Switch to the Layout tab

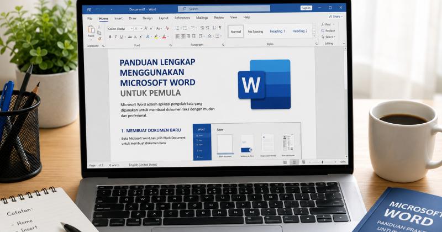[164, 18]
